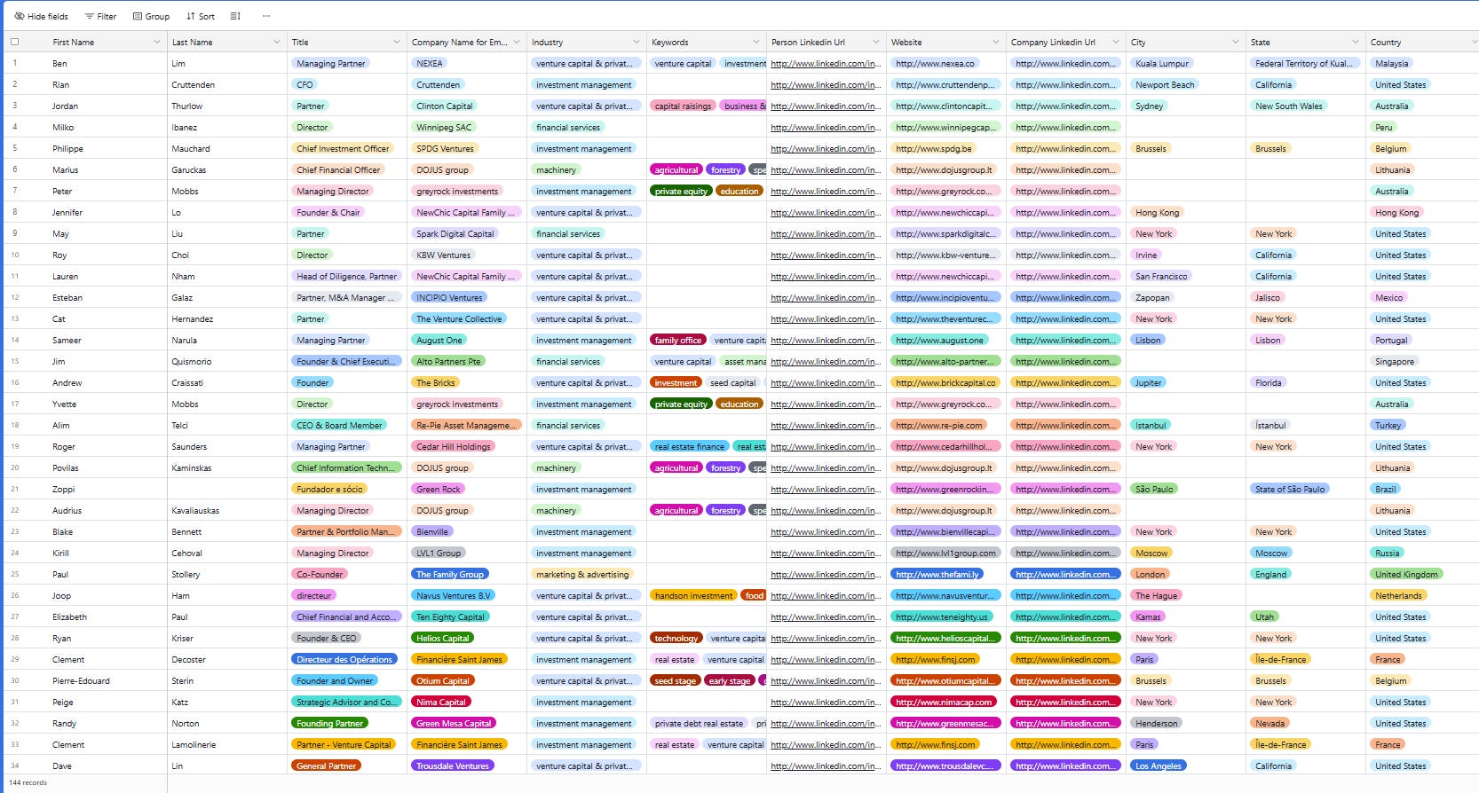Open the Hide fields menu
Screen dimensions: 1479x793
pyautogui.click(x=42, y=16)
